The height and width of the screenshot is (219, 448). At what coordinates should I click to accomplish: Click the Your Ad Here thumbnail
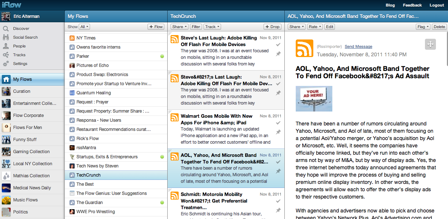[x=314, y=99]
